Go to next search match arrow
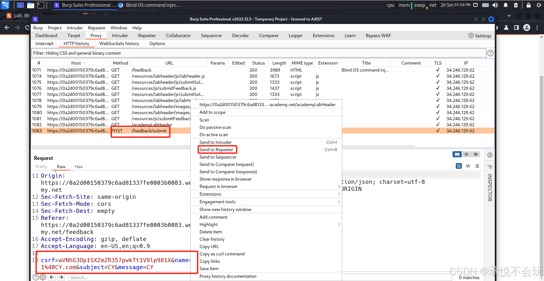The height and width of the screenshot is (281, 544). point(61,277)
